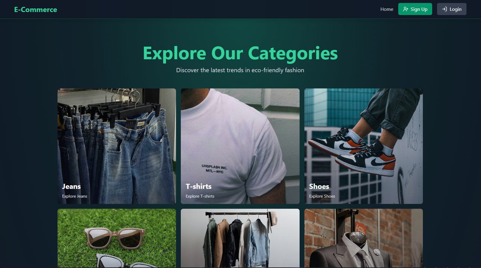Click the Sign Up button
Image resolution: width=481 pixels, height=268 pixels.
tap(415, 9)
